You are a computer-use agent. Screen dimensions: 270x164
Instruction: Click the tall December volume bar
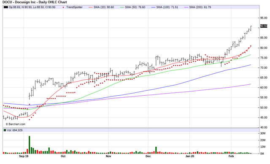(156, 150)
